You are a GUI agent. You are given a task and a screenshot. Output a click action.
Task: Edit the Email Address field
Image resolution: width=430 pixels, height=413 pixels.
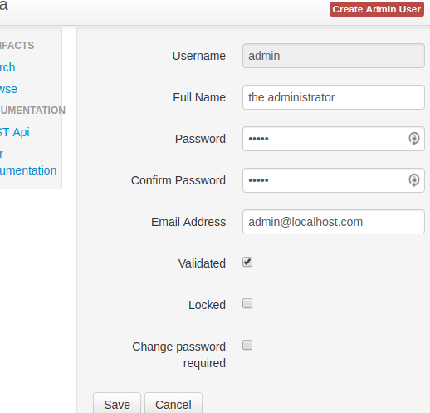pyautogui.click(x=334, y=222)
